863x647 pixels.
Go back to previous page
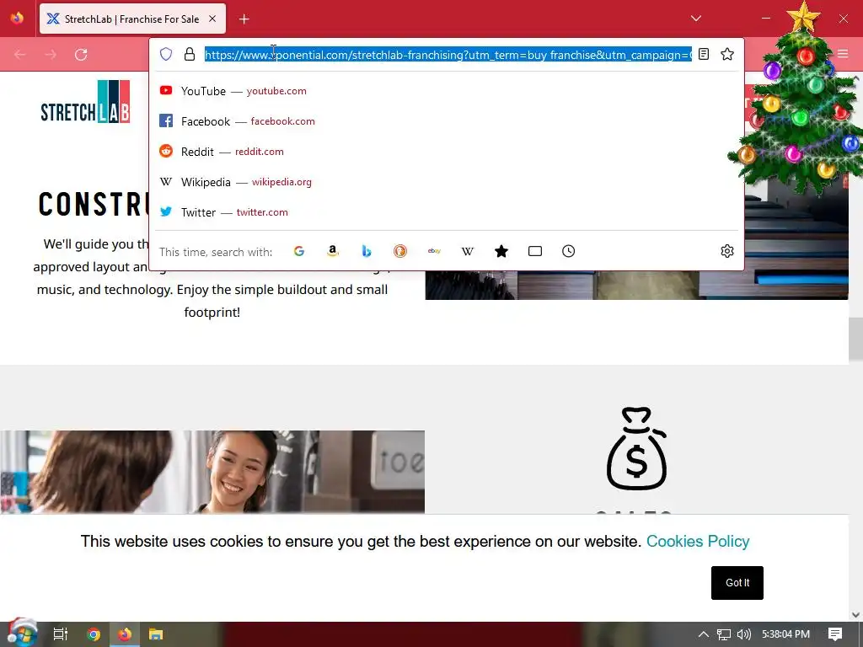pyautogui.click(x=20, y=55)
